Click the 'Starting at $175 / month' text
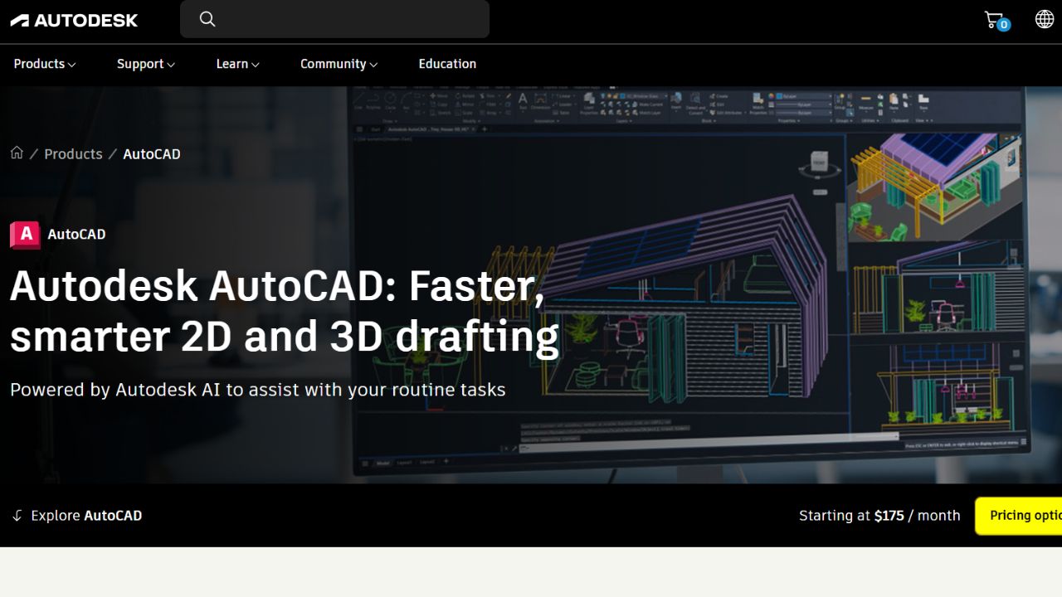This screenshot has width=1062, height=597. [879, 516]
